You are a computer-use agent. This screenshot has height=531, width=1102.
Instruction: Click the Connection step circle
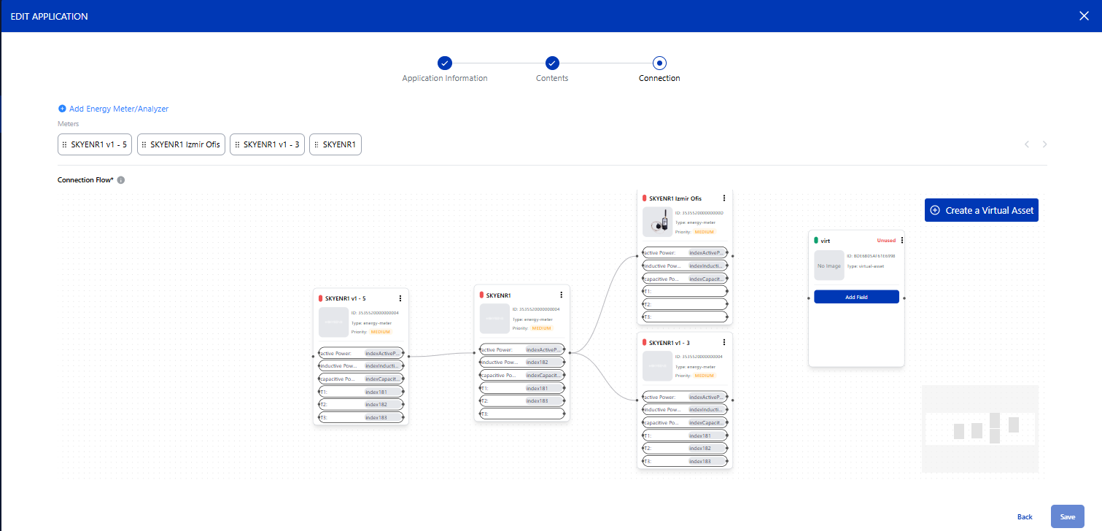(x=659, y=63)
